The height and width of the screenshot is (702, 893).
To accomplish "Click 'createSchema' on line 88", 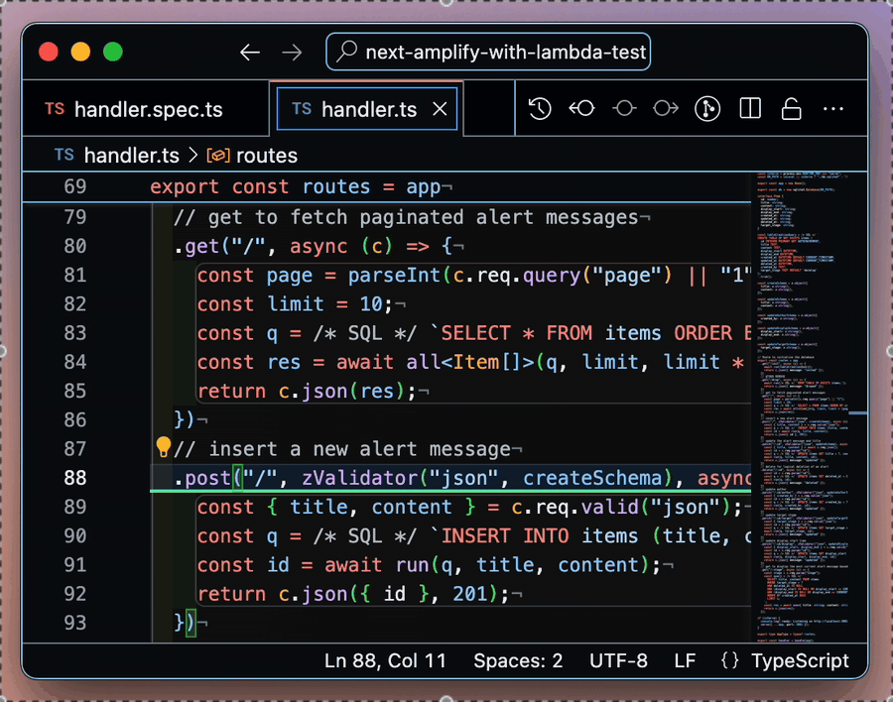I will pyautogui.click(x=592, y=478).
